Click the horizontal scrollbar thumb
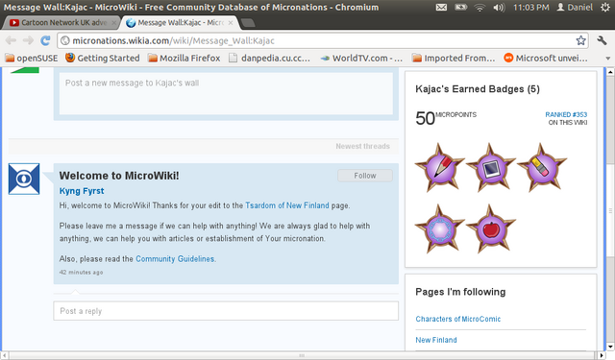 (x=302, y=356)
